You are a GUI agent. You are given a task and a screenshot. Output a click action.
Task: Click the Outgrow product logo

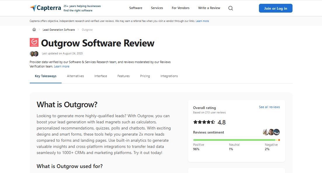coord(34,43)
